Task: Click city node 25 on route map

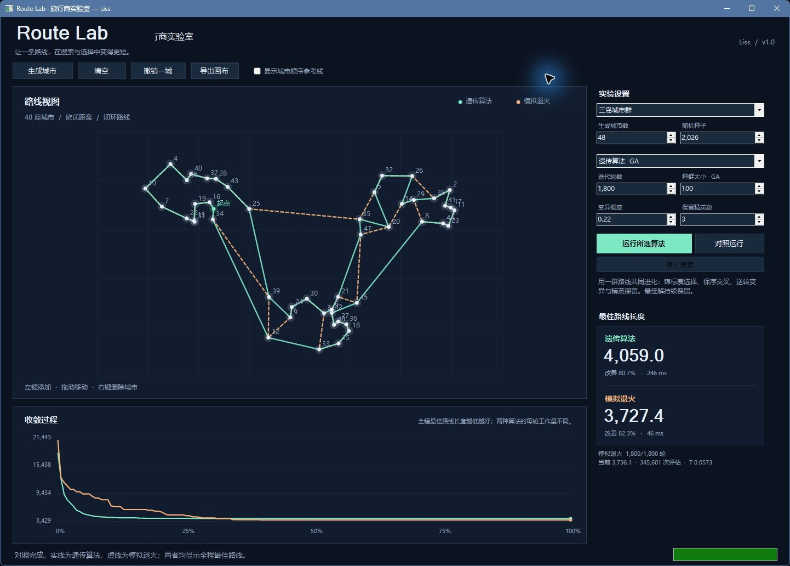Action: pos(249,209)
